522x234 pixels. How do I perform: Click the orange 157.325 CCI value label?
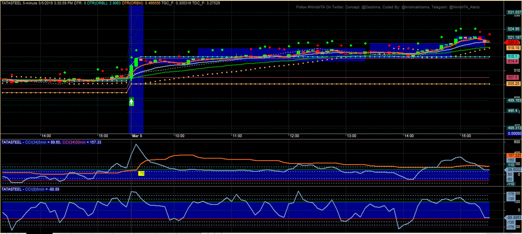click(x=513, y=155)
